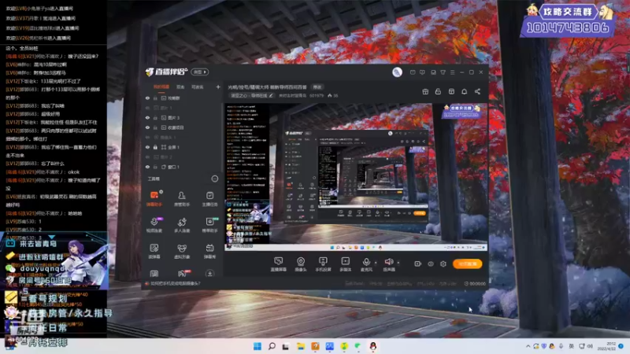
Task: Hide the 窗口 1 source layer
Action: 147,167
